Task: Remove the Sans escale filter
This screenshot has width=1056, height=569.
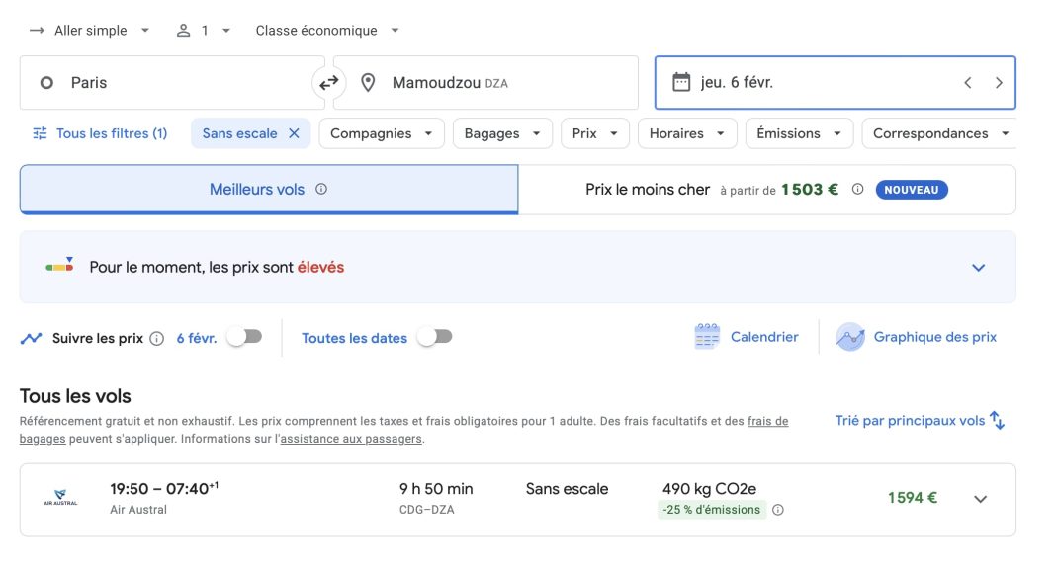Action: pos(294,133)
